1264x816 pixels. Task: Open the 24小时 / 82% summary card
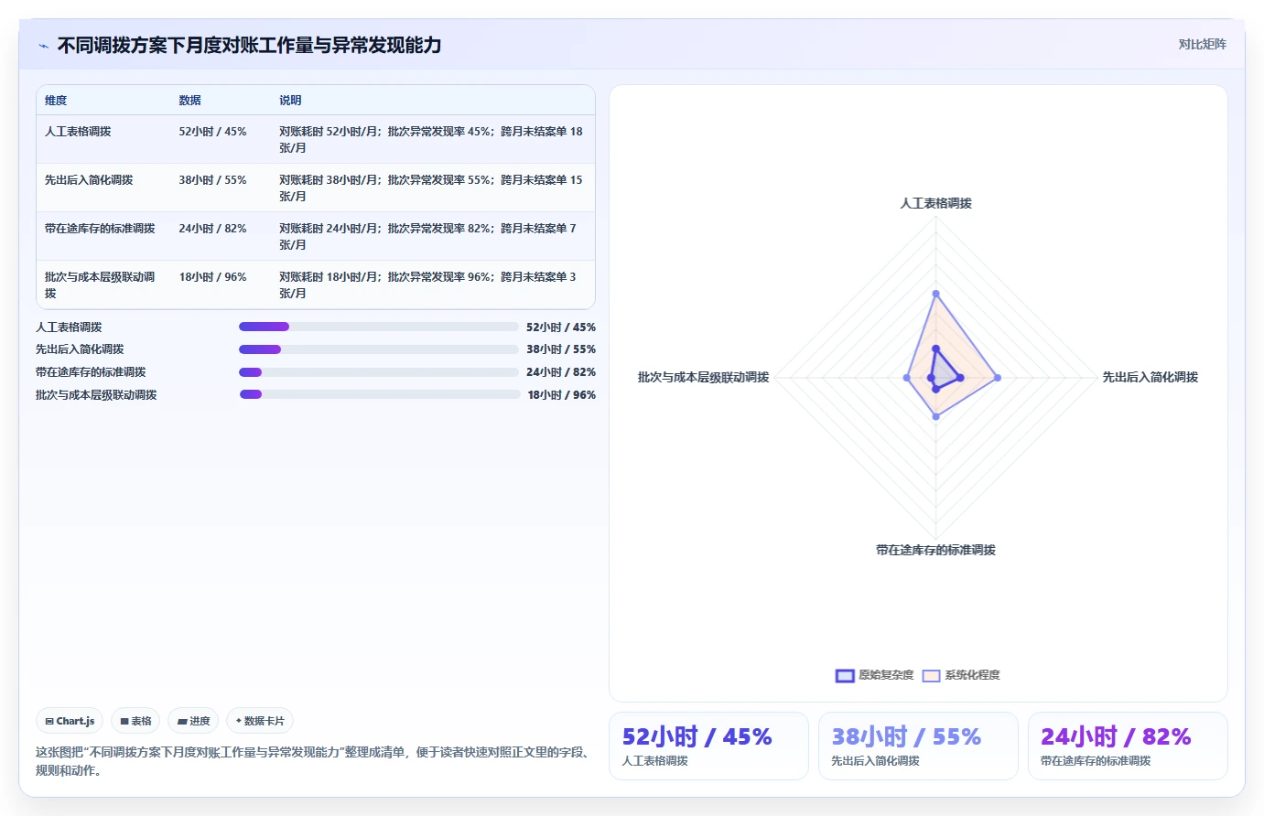pyautogui.click(x=1128, y=746)
